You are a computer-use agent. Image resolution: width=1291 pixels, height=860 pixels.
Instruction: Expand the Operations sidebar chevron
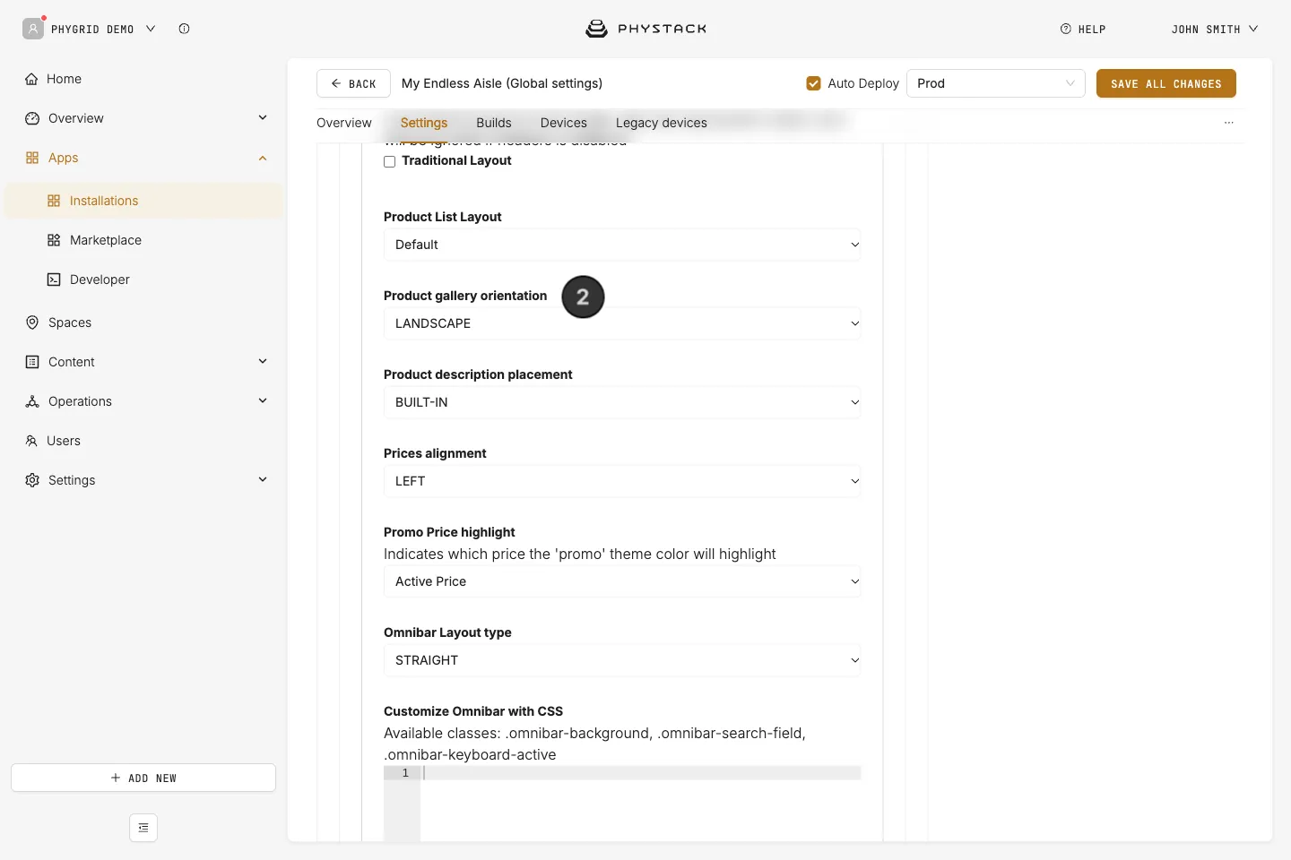pyautogui.click(x=263, y=400)
